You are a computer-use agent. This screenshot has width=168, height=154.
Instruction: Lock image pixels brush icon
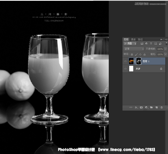(x=136, y=54)
